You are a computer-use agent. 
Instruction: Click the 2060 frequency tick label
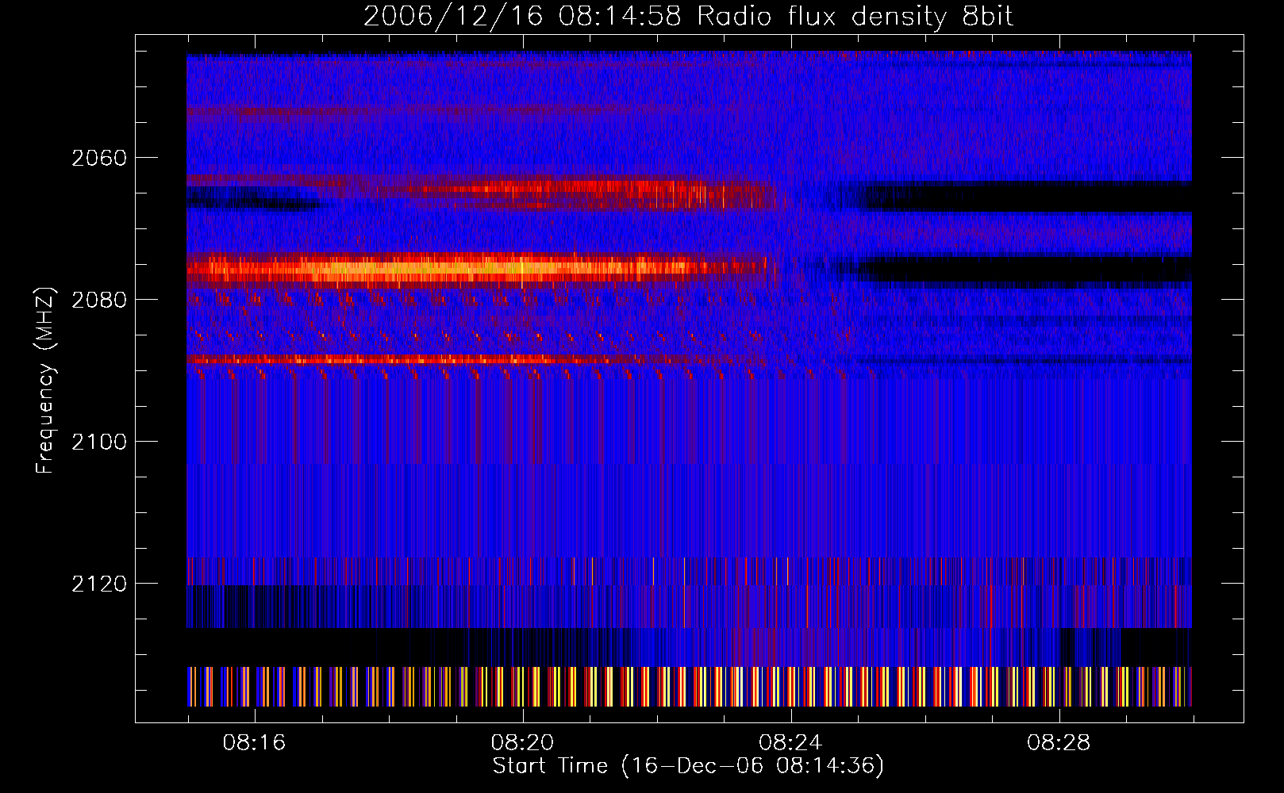pyautogui.click(x=99, y=158)
